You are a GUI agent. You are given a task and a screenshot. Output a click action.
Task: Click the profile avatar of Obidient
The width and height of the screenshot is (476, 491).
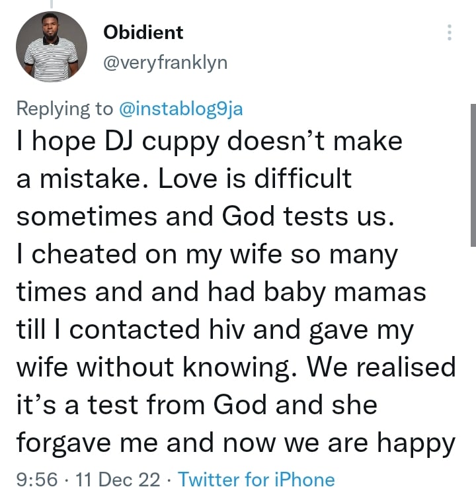tap(51, 45)
